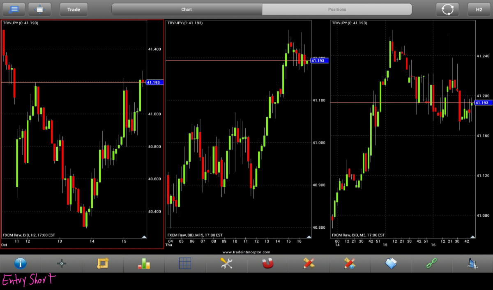
Task: Click the 40.400 price label on H2 chart
Action: pos(154,211)
